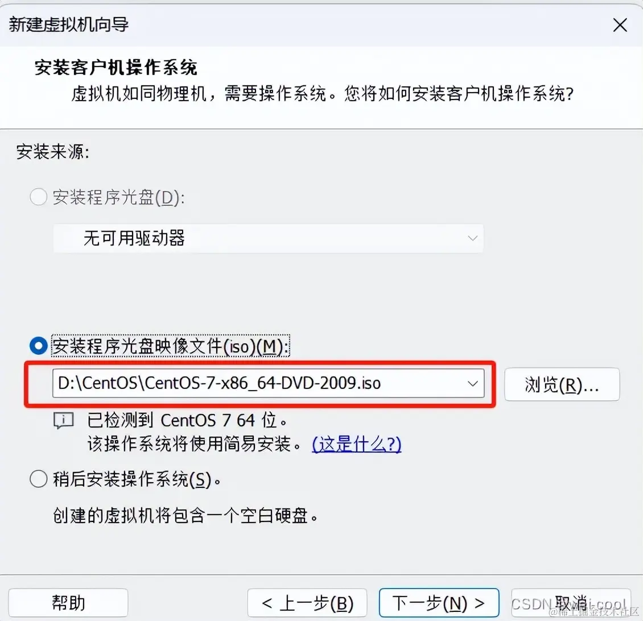Continue with 下一步(N)
This screenshot has width=643, height=621.
(x=439, y=603)
